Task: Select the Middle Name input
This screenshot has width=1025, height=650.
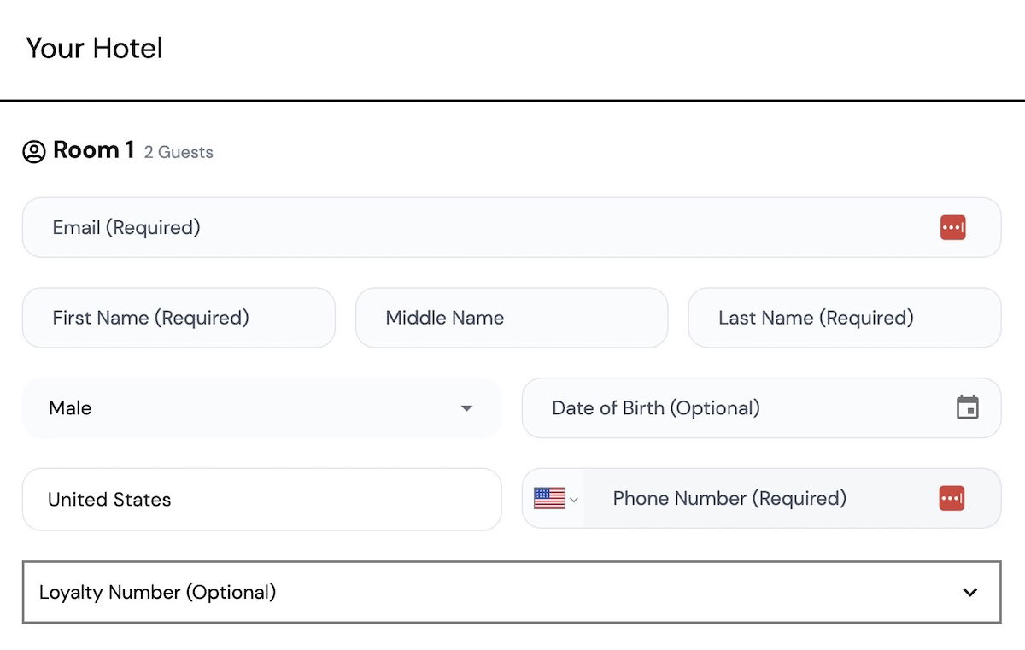Action: pos(511,318)
